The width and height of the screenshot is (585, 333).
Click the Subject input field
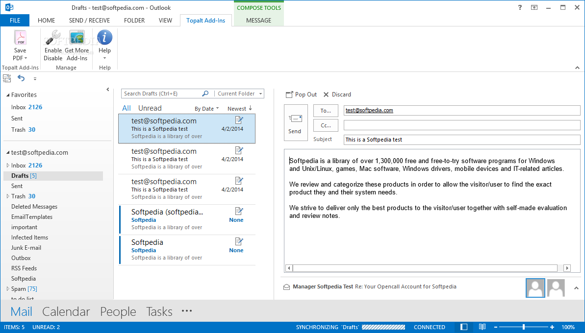pos(462,140)
